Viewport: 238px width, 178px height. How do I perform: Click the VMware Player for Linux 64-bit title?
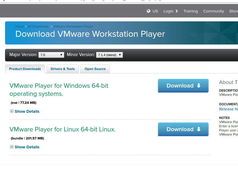[62, 129]
